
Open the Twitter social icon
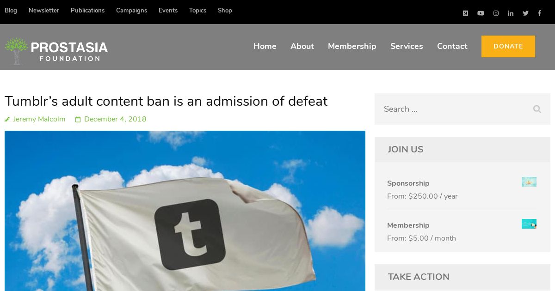click(x=525, y=13)
